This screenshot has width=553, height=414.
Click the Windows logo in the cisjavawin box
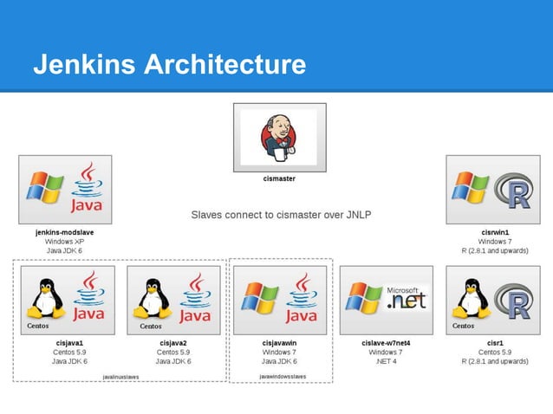[x=260, y=298]
